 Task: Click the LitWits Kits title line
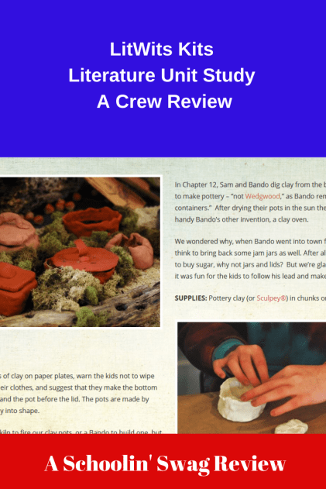click(161, 50)
